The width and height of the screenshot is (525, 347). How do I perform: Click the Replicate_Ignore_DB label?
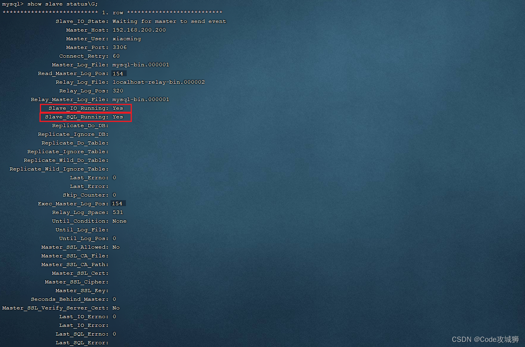click(x=73, y=134)
